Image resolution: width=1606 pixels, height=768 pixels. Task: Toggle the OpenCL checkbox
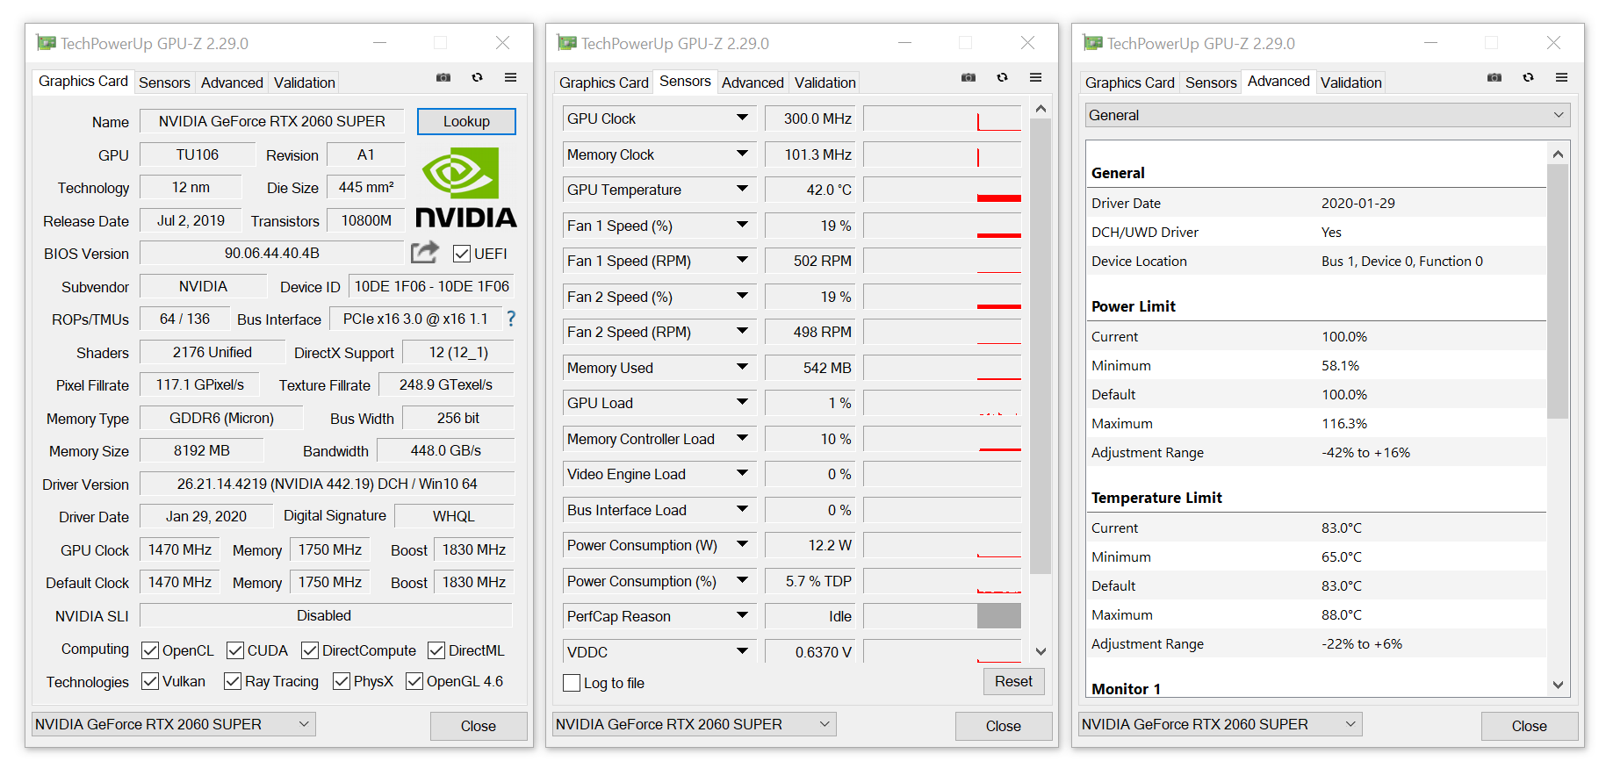(x=150, y=650)
